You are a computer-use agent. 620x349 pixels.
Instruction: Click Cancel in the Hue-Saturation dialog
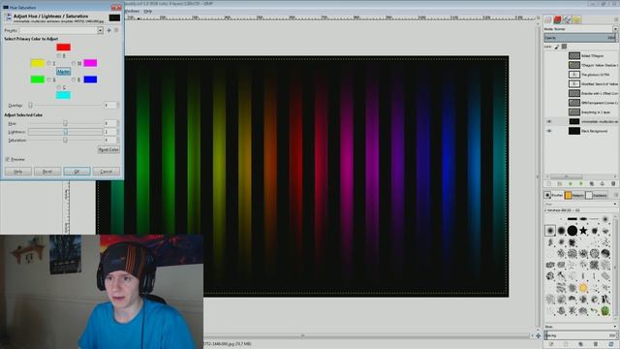click(106, 172)
